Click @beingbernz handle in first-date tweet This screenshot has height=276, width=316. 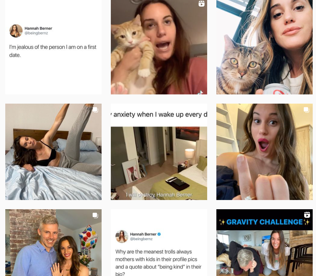tap(36, 33)
